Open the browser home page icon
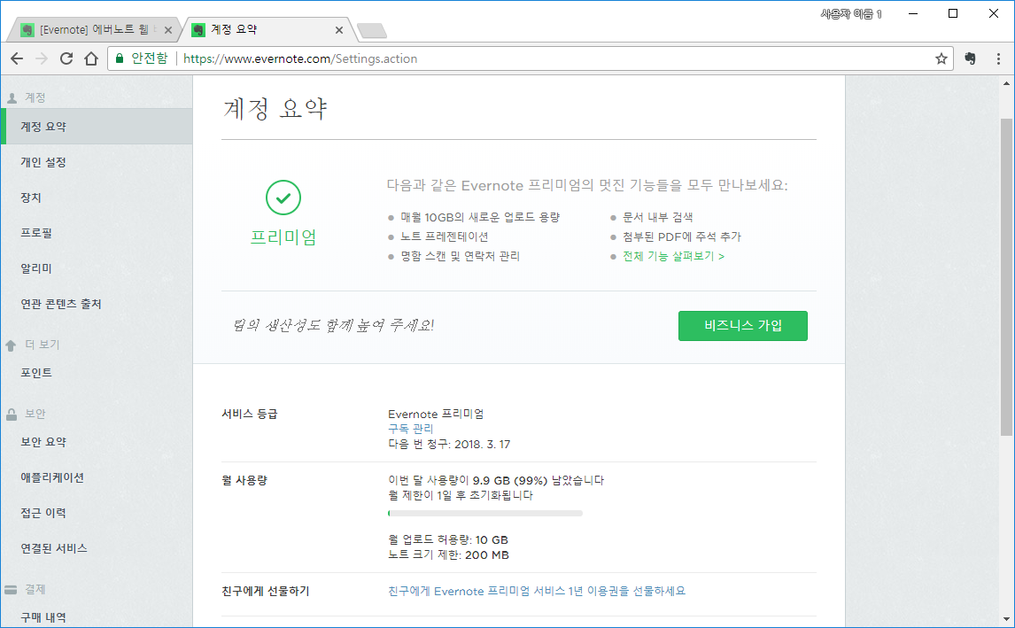Viewport: 1015px width, 628px height. 91,59
